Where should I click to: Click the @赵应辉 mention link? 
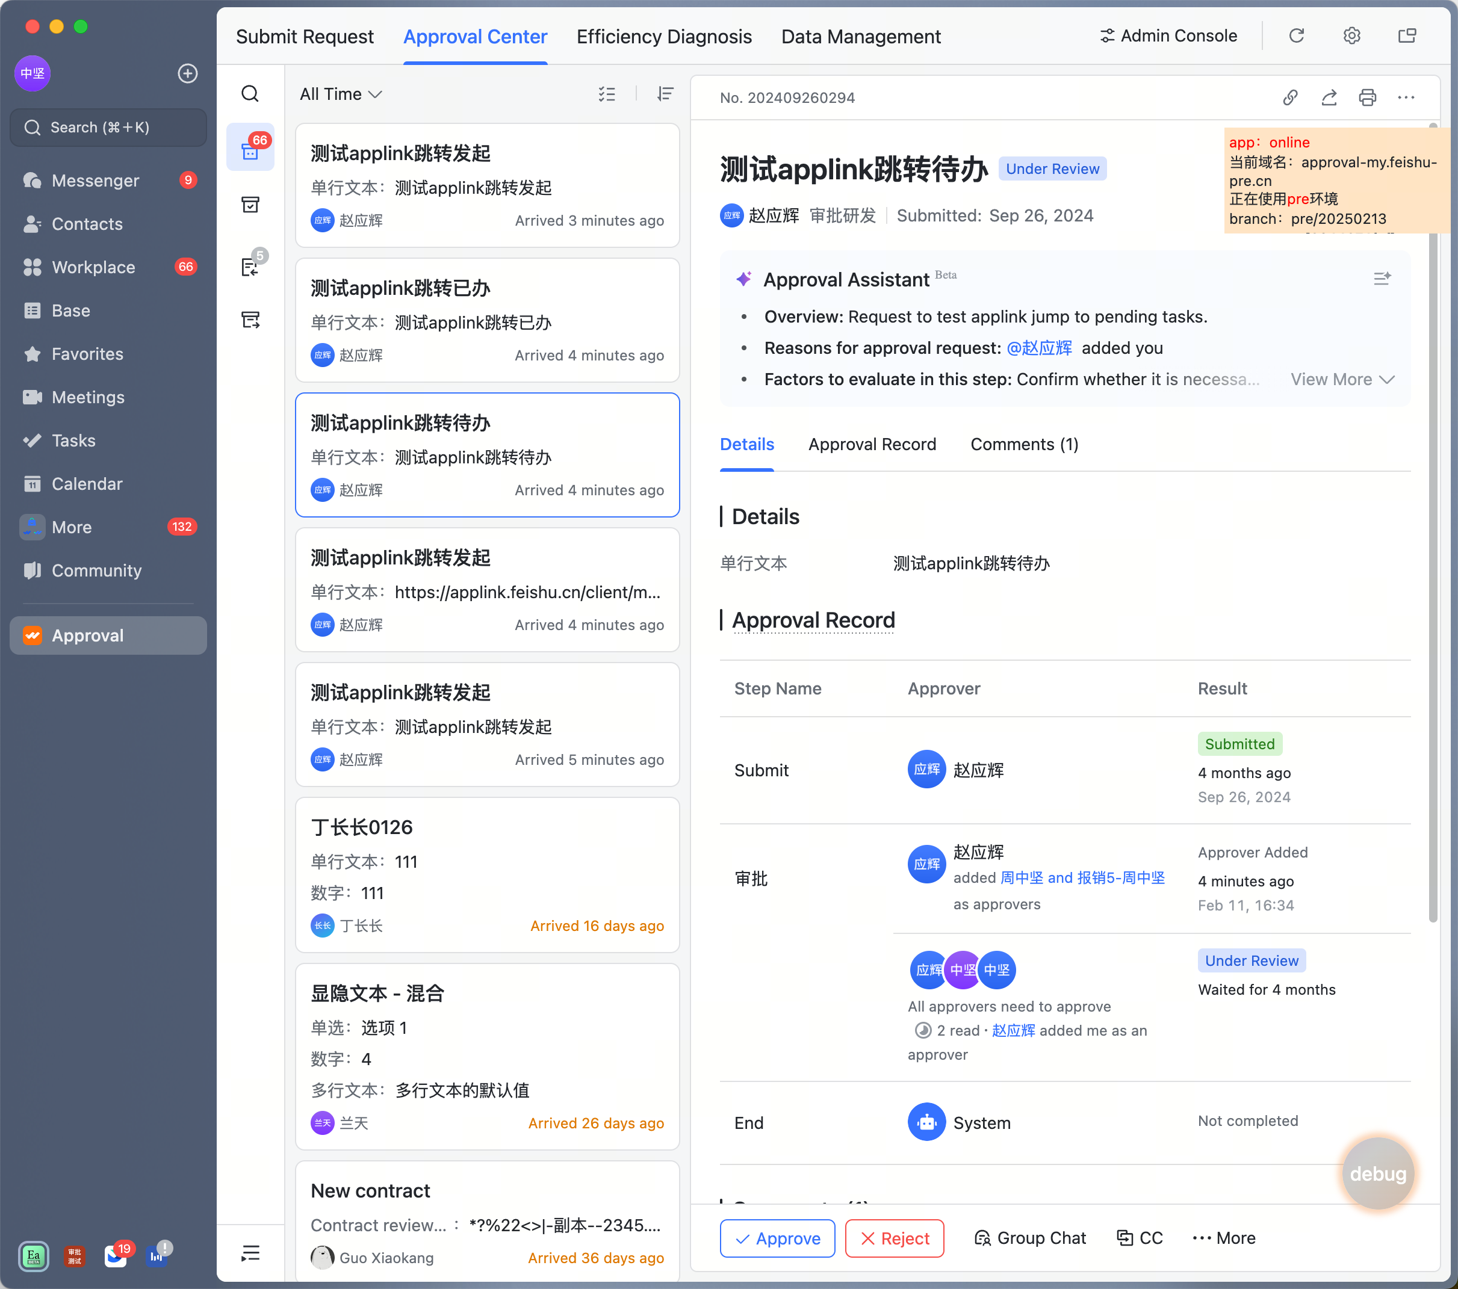(x=1039, y=348)
